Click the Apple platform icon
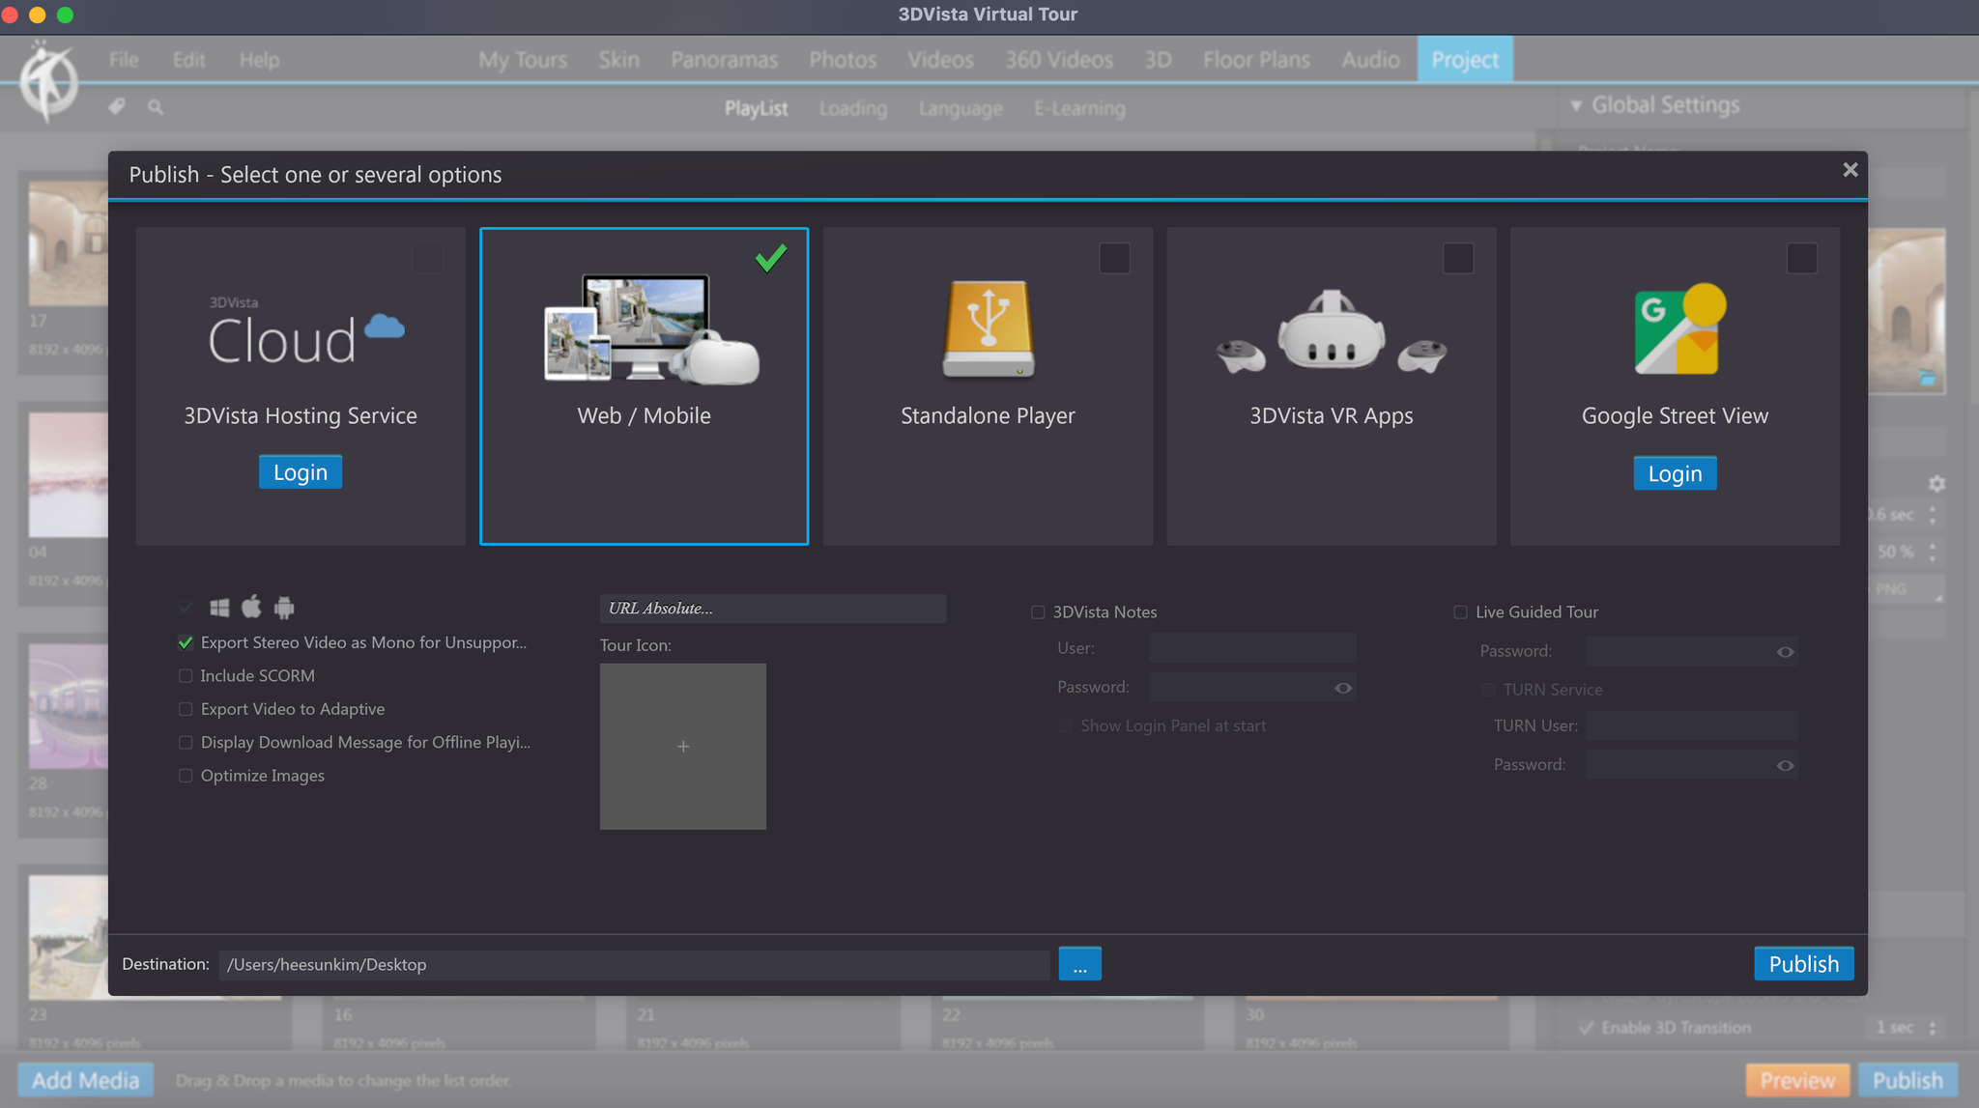The image size is (1979, 1108). [x=251, y=607]
